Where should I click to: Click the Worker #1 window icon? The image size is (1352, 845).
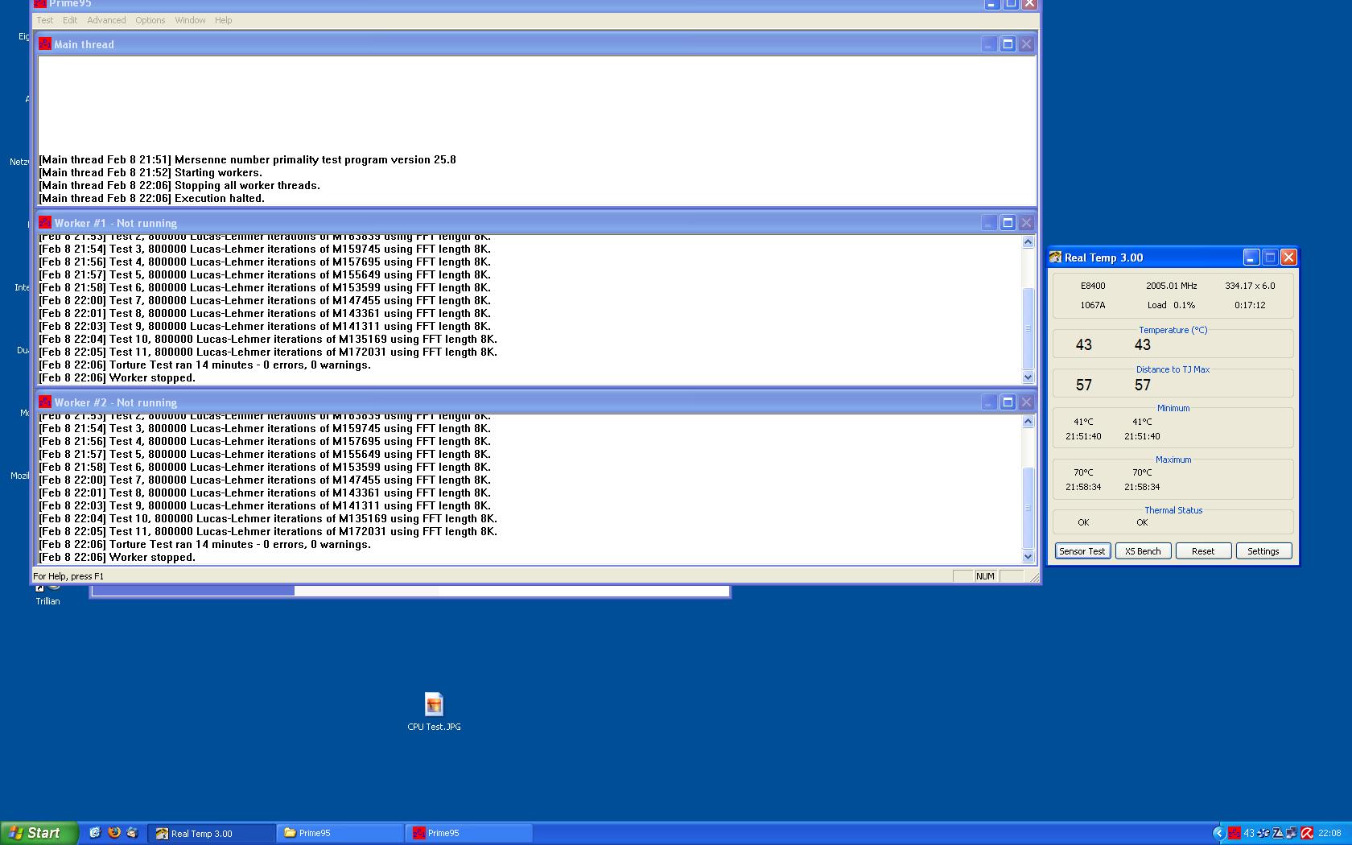tap(45, 222)
